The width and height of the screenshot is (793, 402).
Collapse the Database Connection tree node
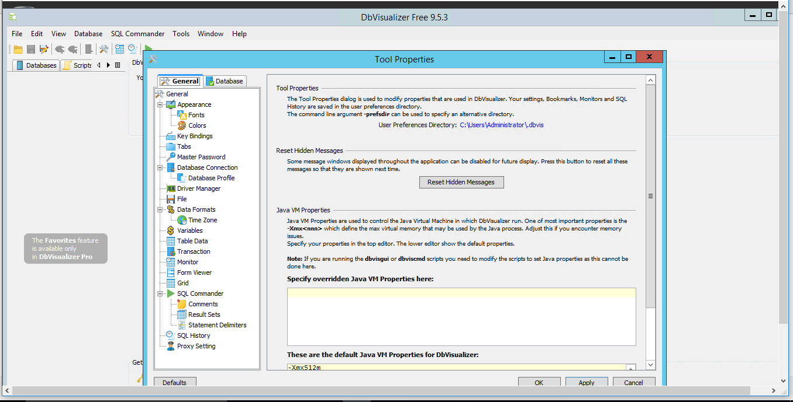[x=160, y=168]
